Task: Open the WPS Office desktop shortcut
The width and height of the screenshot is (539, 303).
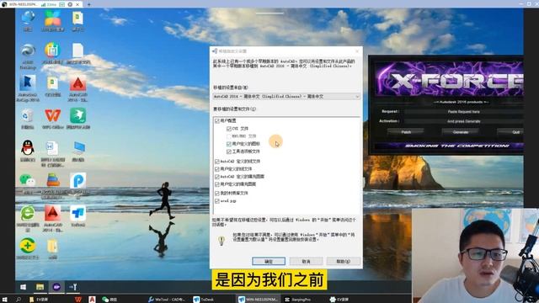Action: [x=52, y=116]
